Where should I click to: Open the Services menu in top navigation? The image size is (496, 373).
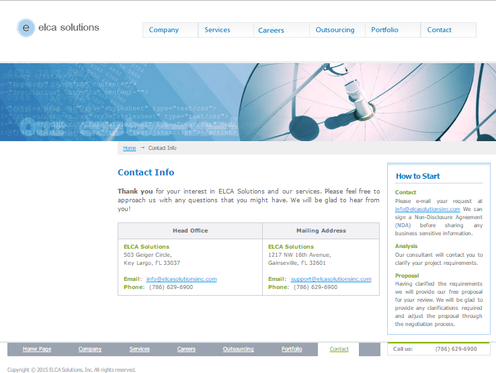tap(217, 30)
